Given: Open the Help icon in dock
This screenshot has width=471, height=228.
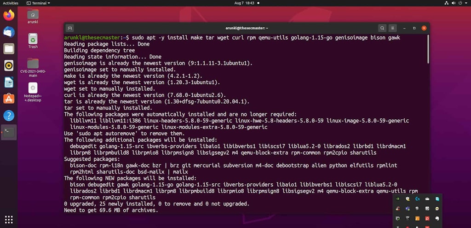Looking at the screenshot, I should (x=9, y=116).
